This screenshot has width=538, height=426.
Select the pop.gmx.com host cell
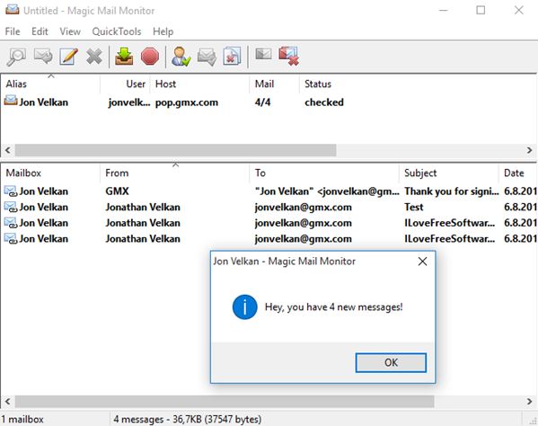pyautogui.click(x=187, y=102)
